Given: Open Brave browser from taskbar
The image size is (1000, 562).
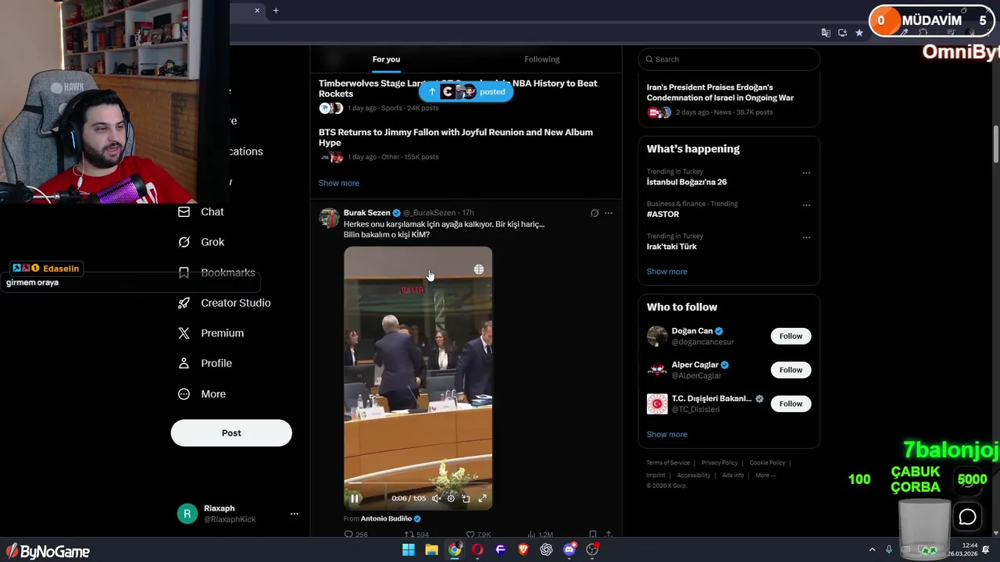Looking at the screenshot, I should (x=523, y=550).
